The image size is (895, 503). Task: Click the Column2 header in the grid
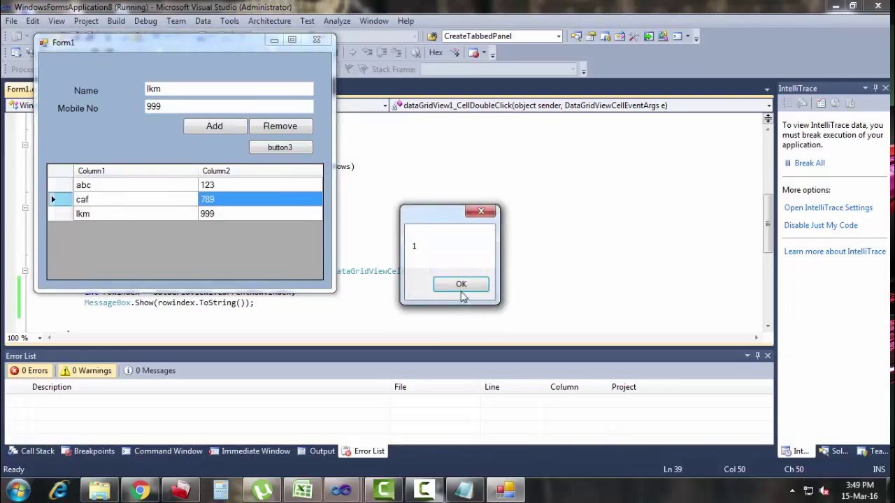click(x=260, y=170)
